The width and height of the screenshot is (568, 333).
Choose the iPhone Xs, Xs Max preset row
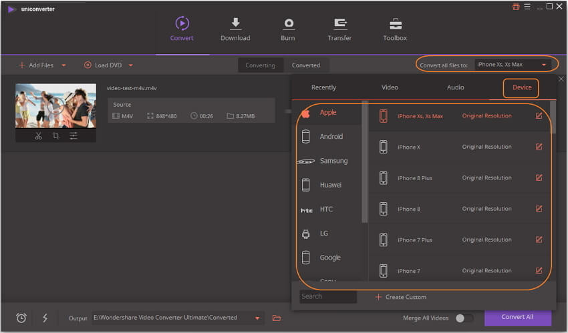[459, 116]
